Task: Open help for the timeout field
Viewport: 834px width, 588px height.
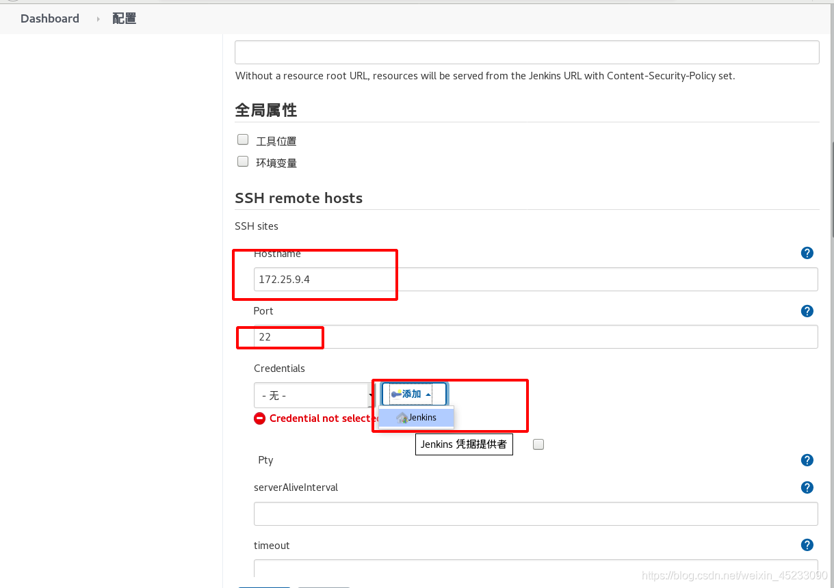Action: click(807, 545)
